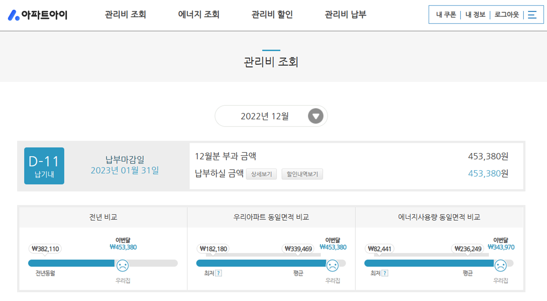Click the 전년 비교 progress bar
The image size is (547, 301).
[71, 263]
